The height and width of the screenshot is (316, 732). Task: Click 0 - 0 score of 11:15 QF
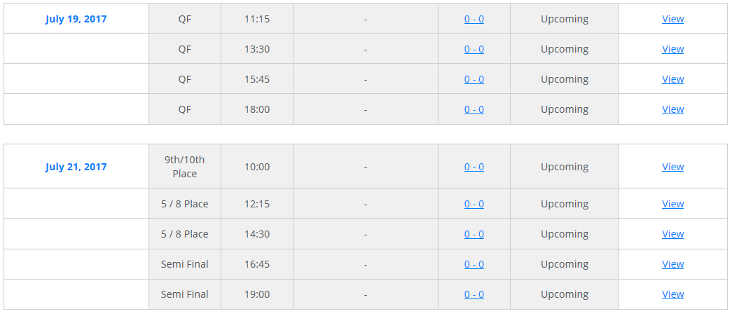coord(474,19)
